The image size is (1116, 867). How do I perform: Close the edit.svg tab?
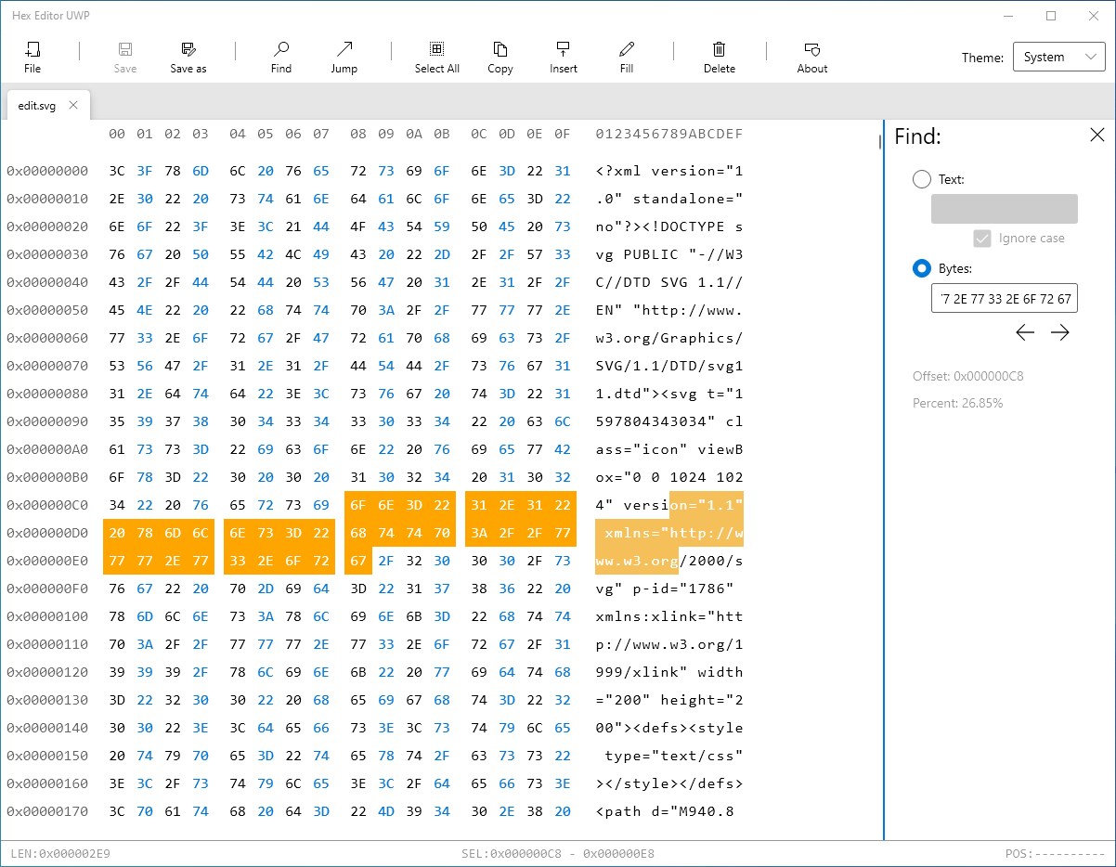coord(72,105)
